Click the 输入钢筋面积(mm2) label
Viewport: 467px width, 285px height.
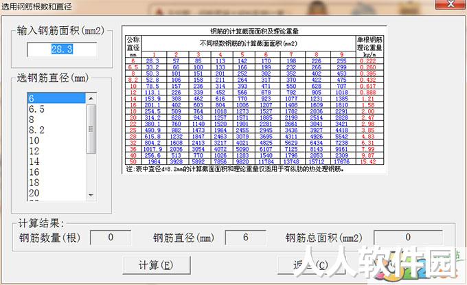point(60,30)
